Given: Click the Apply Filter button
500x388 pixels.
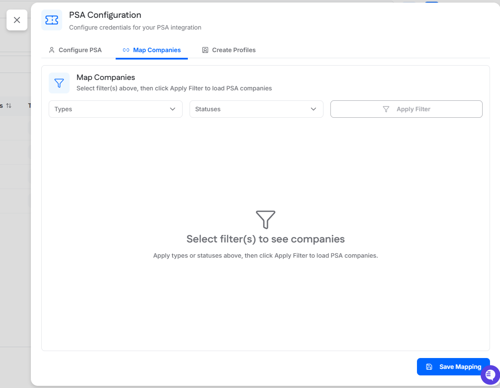Looking at the screenshot, I should [x=406, y=109].
